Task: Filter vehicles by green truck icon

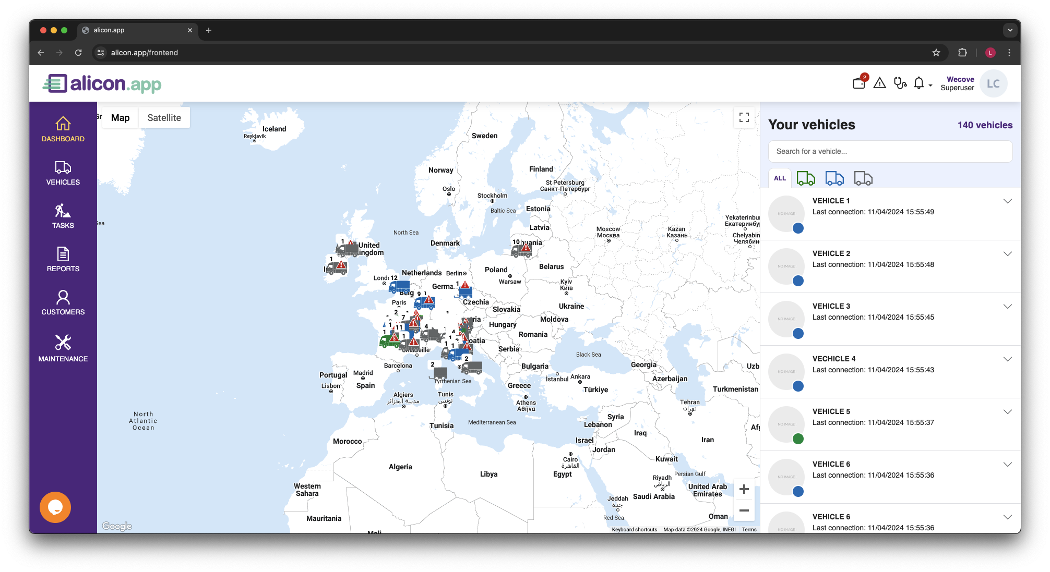Action: click(x=806, y=178)
